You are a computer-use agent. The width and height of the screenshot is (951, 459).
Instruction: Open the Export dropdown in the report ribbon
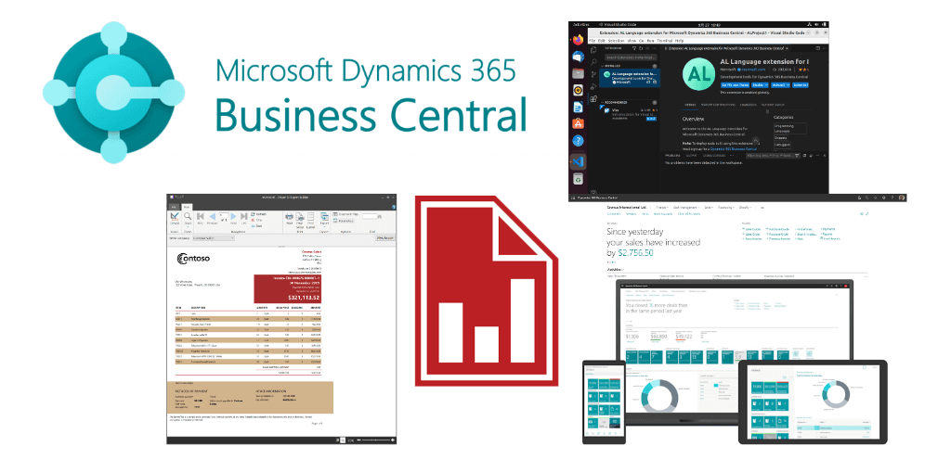click(x=324, y=219)
